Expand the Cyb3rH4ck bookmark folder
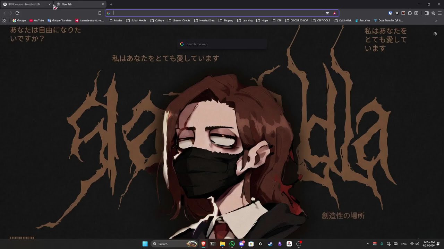The width and height of the screenshot is (444, 249). pos(343,20)
